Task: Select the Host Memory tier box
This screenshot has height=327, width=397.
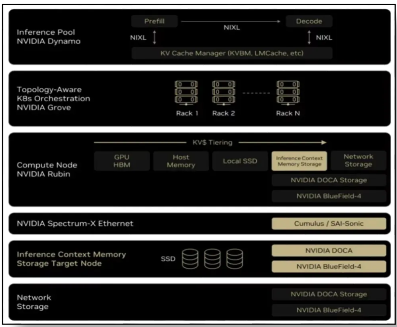Action: tap(181, 161)
